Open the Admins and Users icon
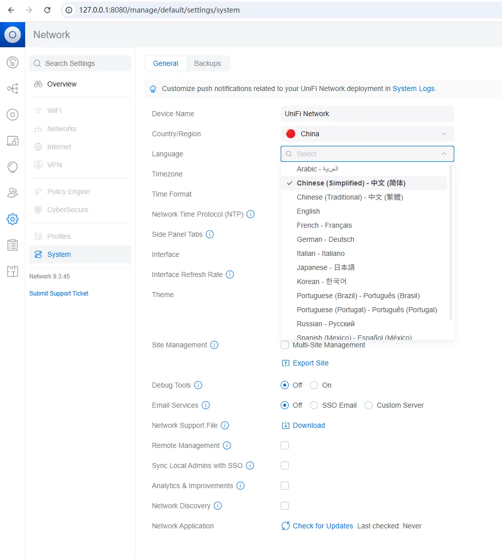 pyautogui.click(x=13, y=193)
